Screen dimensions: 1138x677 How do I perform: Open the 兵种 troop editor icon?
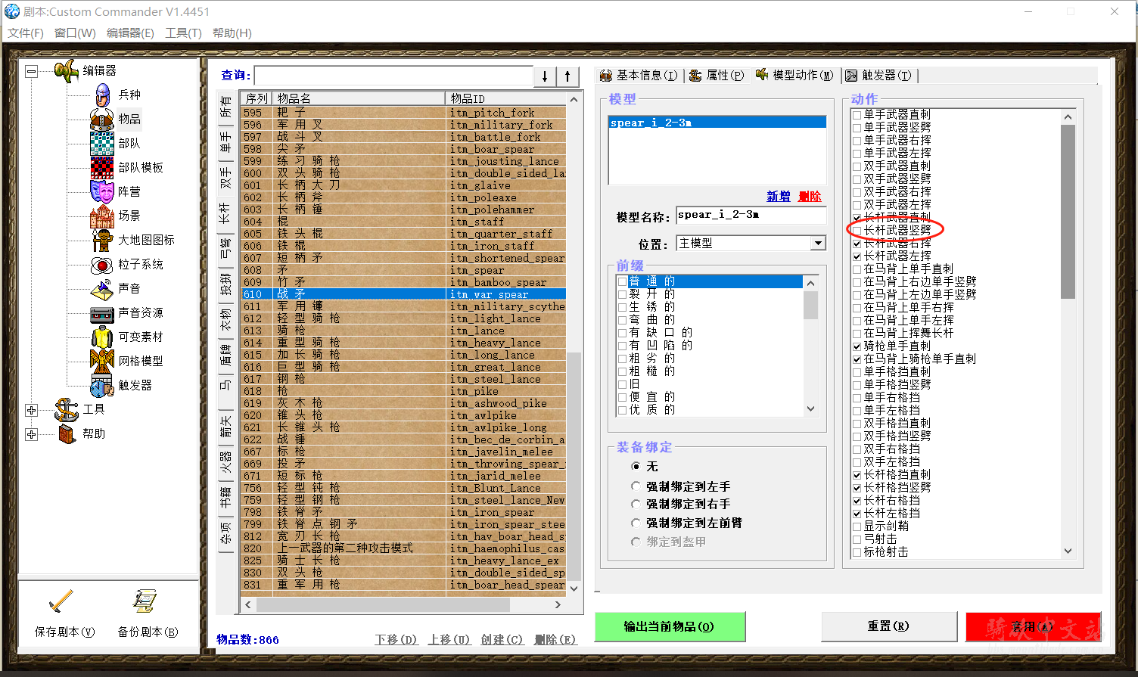(102, 95)
